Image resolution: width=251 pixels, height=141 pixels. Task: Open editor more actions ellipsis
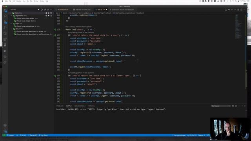[244, 10]
